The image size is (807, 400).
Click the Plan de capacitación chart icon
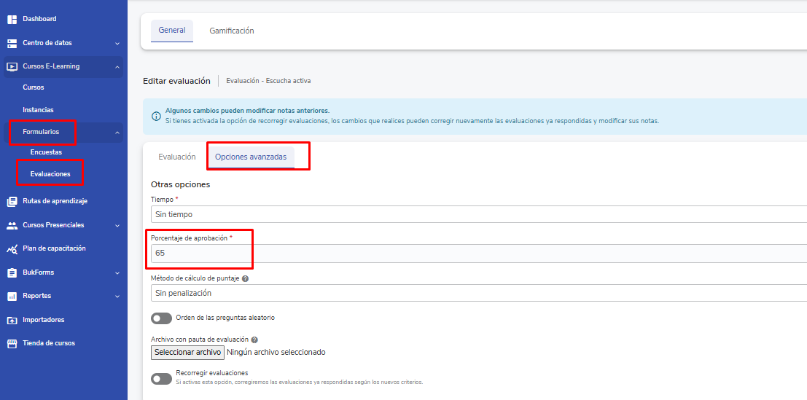pos(12,248)
